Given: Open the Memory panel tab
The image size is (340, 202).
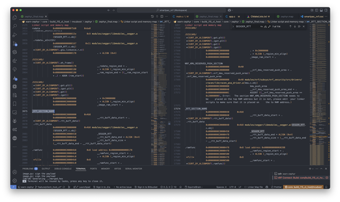Looking at the screenshot, I should pos(105,169).
